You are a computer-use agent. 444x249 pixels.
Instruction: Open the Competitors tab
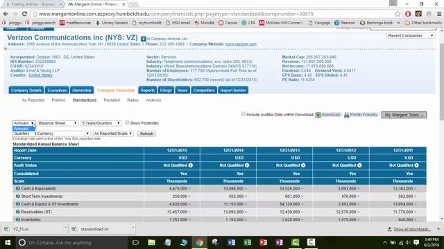tap(204, 91)
